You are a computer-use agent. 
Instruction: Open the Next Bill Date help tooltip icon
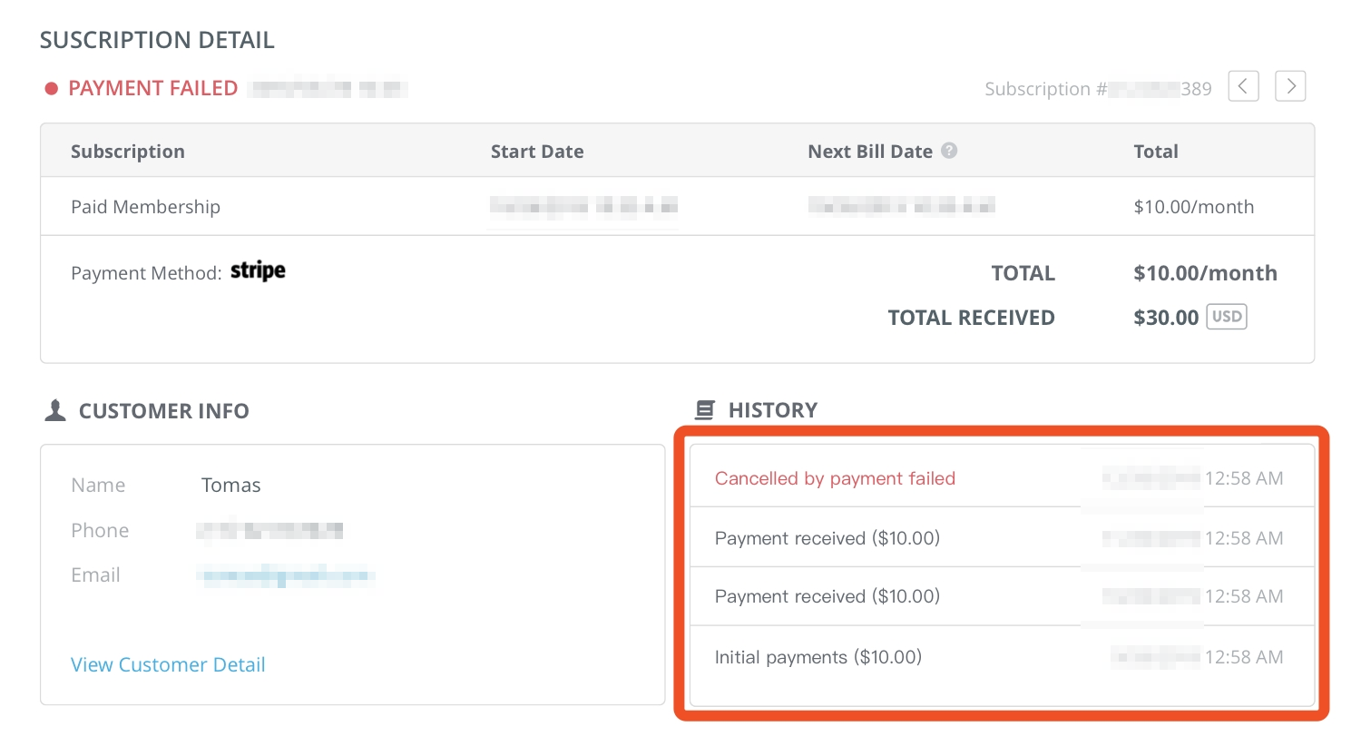949,151
